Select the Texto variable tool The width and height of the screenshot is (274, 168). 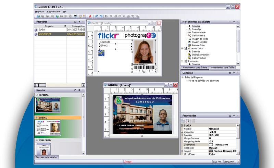(199, 32)
